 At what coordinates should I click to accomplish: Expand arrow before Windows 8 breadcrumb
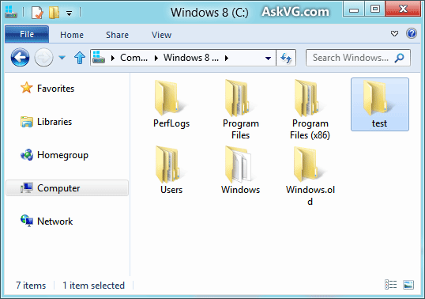tap(156, 58)
